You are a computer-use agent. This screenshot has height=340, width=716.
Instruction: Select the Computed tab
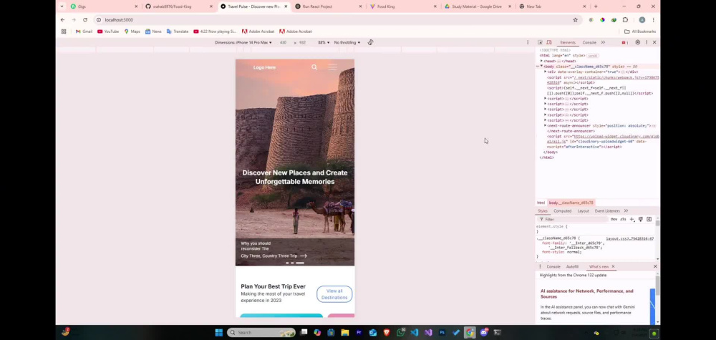(563, 211)
